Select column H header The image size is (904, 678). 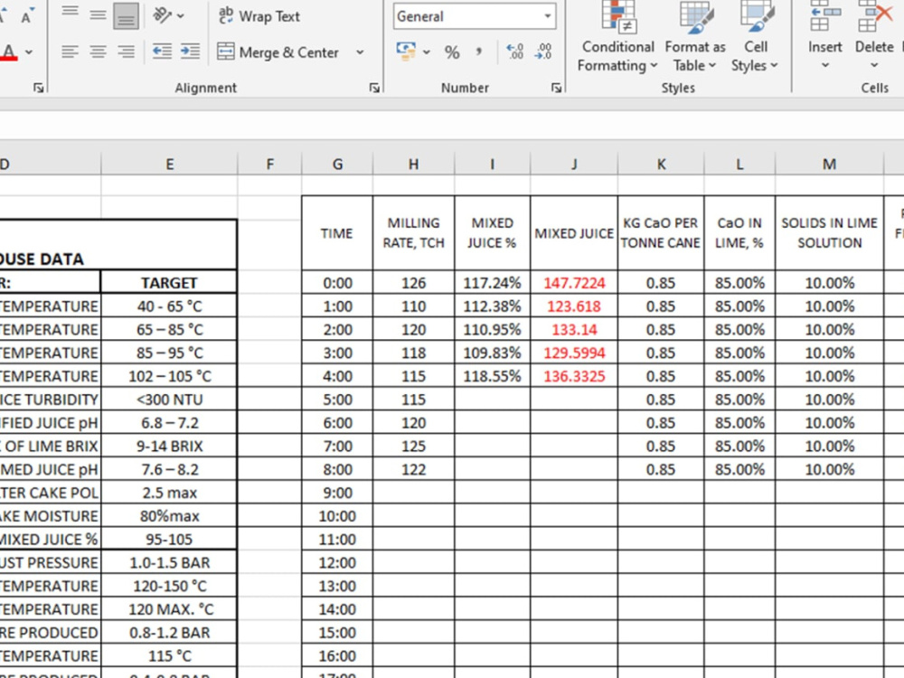click(x=413, y=165)
